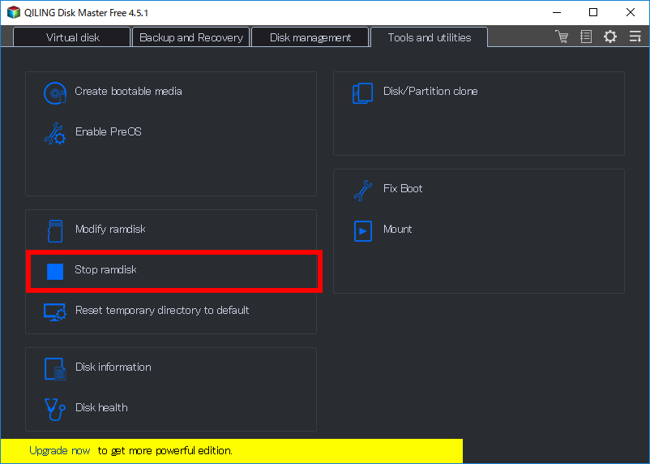Select Fix Boot label
The height and width of the screenshot is (464, 650).
tap(403, 188)
